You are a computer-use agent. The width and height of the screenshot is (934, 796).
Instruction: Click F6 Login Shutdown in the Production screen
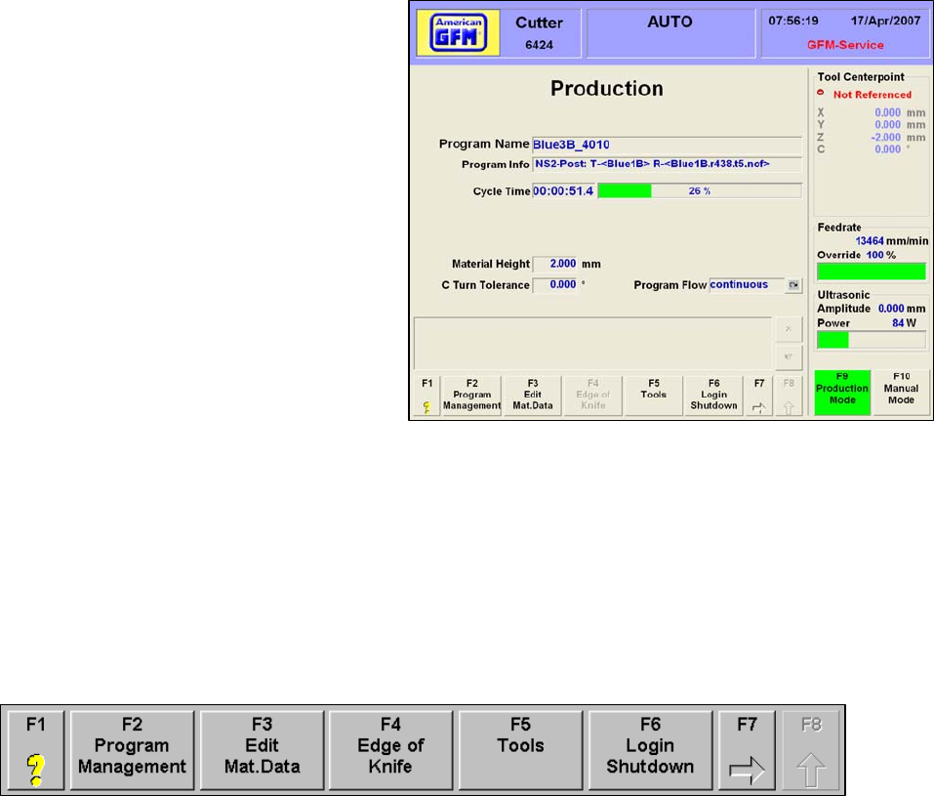coord(713,396)
